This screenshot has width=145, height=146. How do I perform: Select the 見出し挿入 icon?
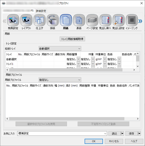click(x=105, y=20)
